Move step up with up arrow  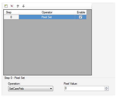click(18, 6)
